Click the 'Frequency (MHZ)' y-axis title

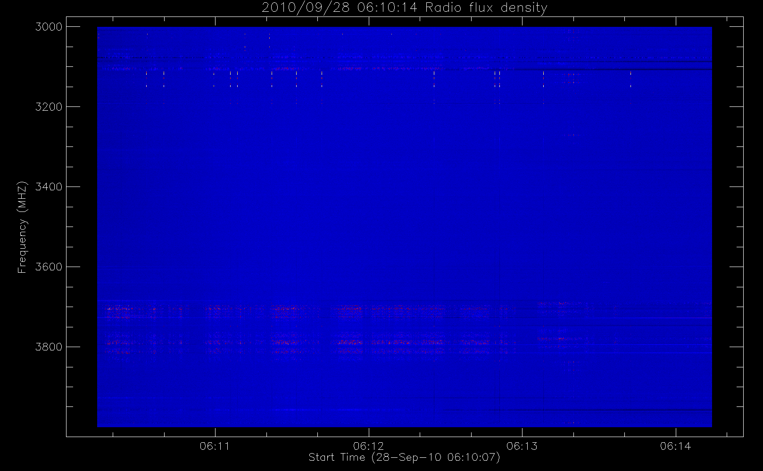[x=22, y=227]
